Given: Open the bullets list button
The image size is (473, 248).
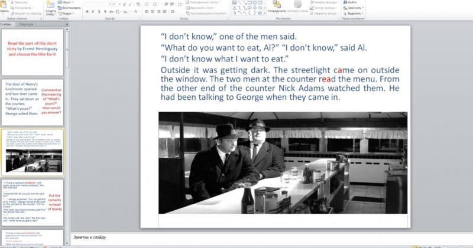Looking at the screenshot, I should click(147, 4).
